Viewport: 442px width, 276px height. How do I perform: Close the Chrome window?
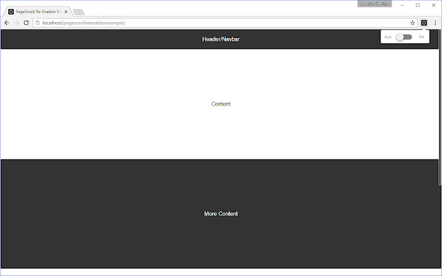pyautogui.click(x=434, y=5)
